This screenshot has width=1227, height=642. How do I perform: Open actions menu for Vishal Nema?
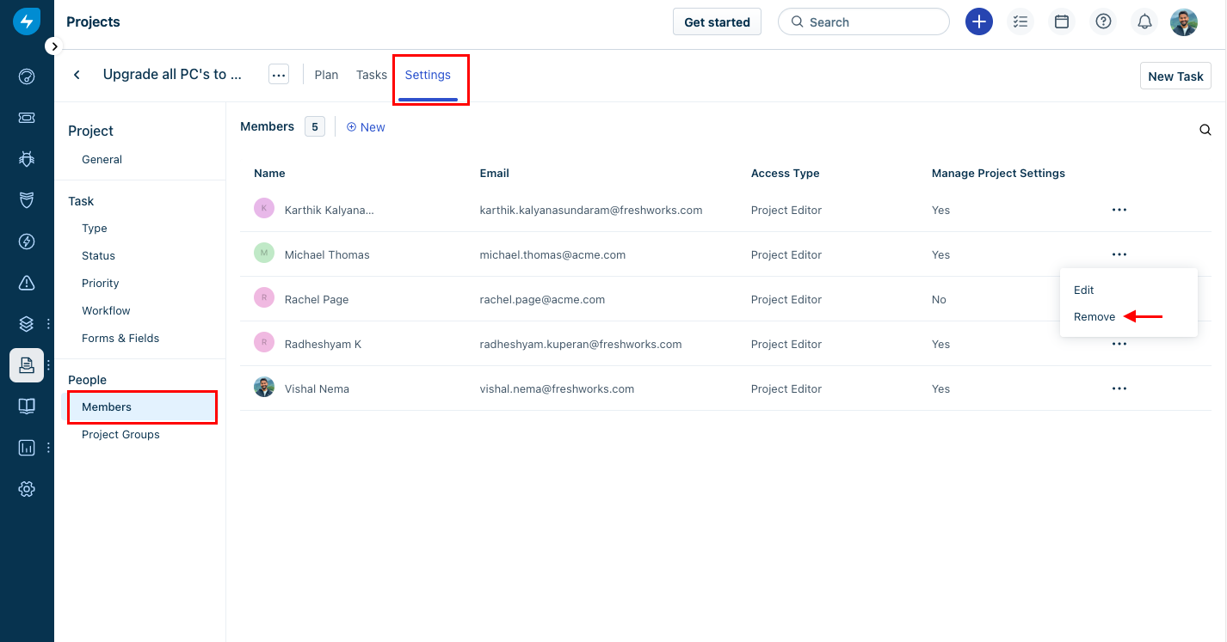[1119, 388]
